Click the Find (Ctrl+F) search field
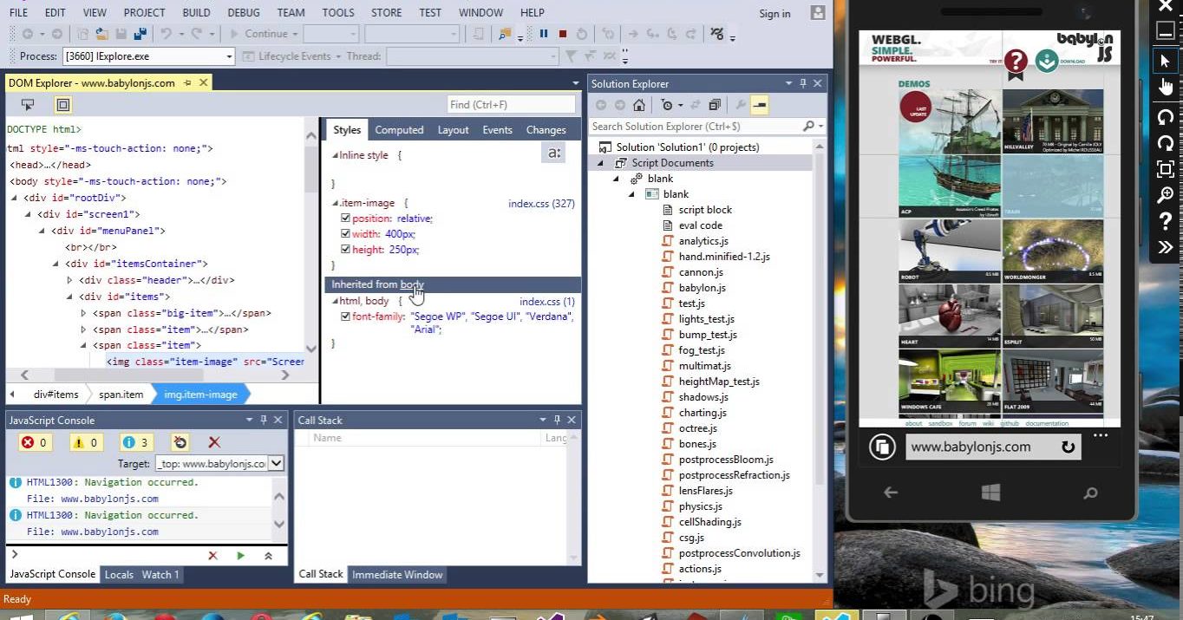Screen dimensions: 1183x620 510,105
